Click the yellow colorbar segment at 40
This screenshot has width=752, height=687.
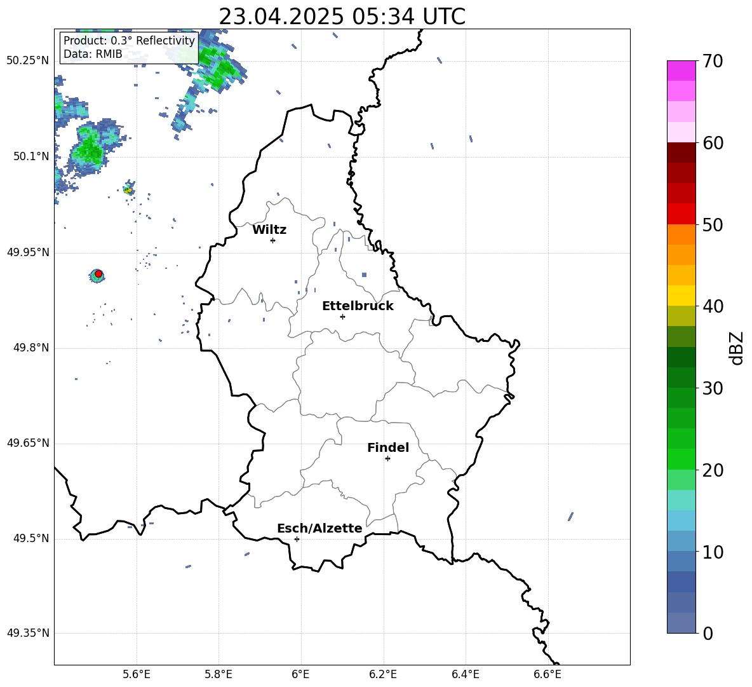coord(681,296)
